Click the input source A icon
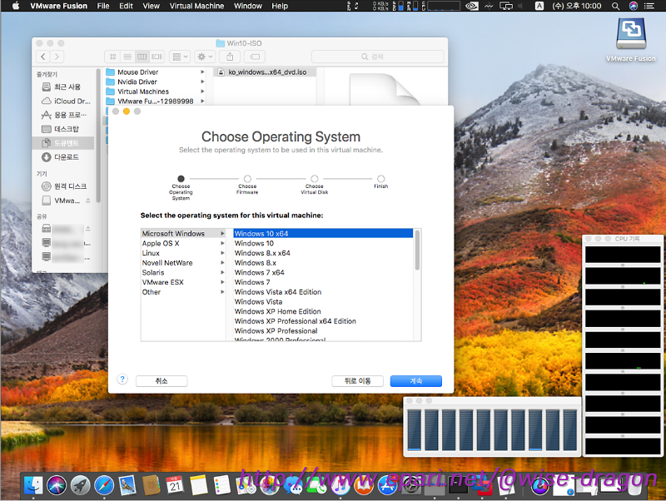The width and height of the screenshot is (666, 501). (539, 6)
